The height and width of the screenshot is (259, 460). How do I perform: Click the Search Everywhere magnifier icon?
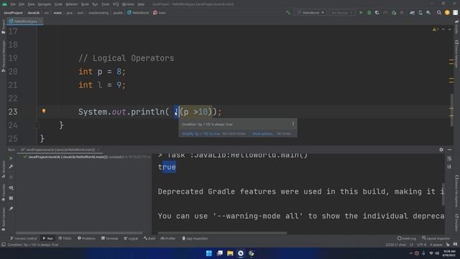point(439,13)
